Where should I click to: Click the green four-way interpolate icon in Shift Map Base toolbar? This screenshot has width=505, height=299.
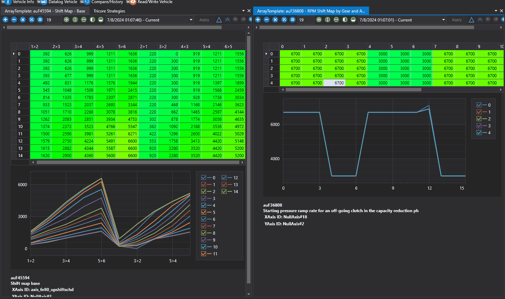point(66,20)
